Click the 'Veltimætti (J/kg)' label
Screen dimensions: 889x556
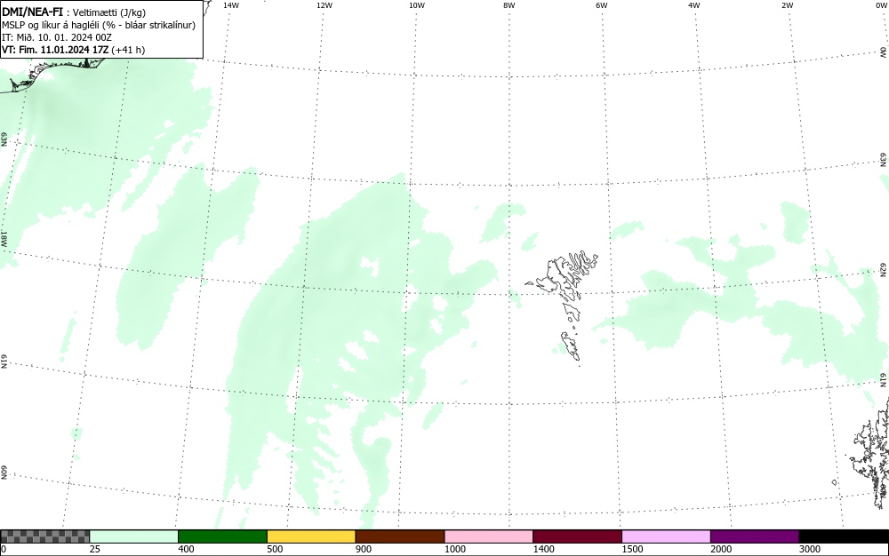click(x=108, y=13)
